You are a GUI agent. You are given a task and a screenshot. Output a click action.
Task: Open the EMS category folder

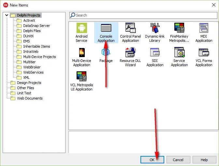click(x=23, y=41)
